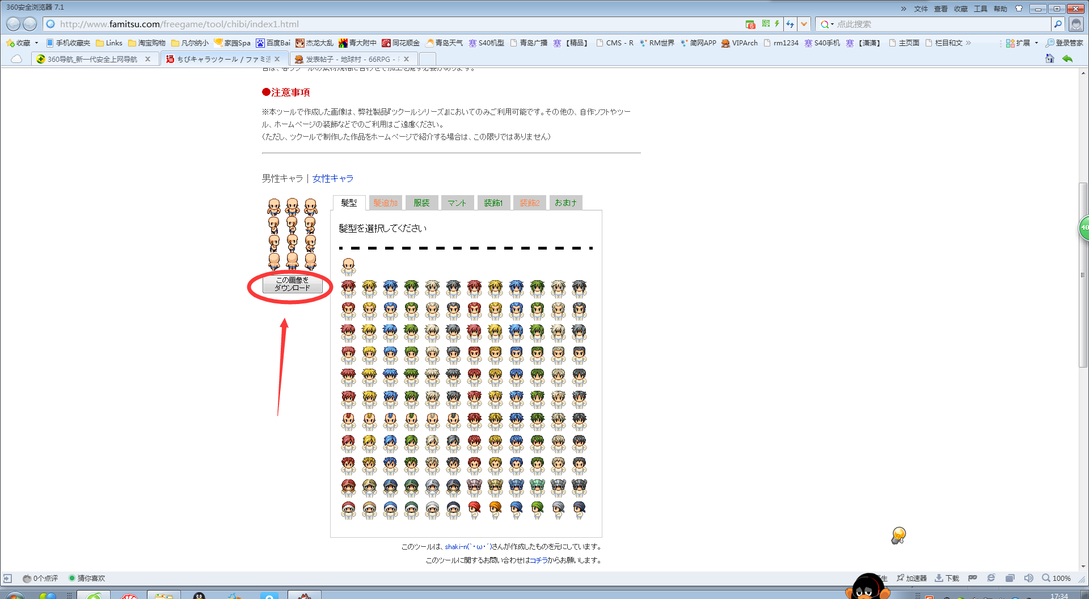
Task: Open the 百度Bai bookmark
Action: coord(273,43)
